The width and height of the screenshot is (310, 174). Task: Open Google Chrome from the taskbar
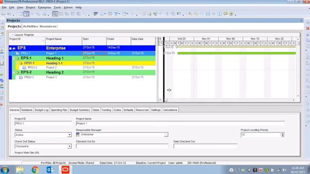[35, 170]
